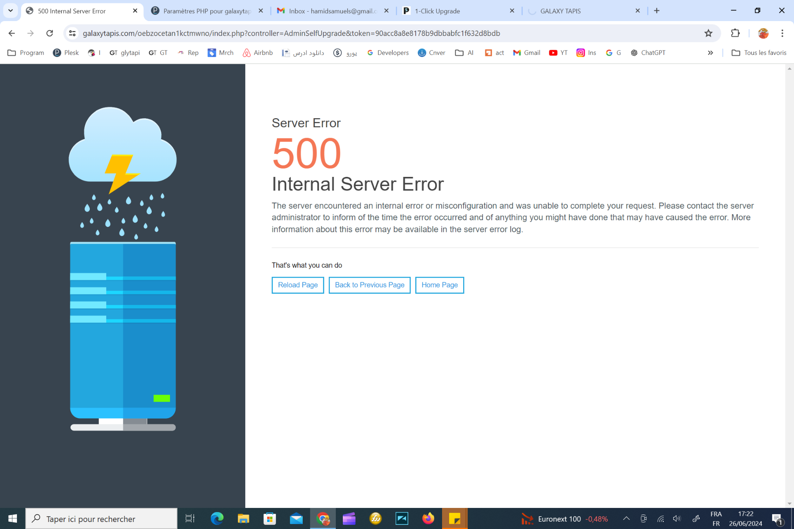794x529 pixels.
Task: Click the browser reload icon
Action: tap(50, 33)
